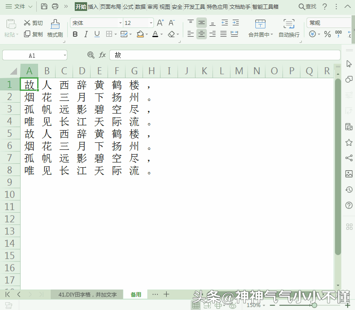
Task: Select the Format Painter (格式刷) tool
Action: click(x=55, y=28)
